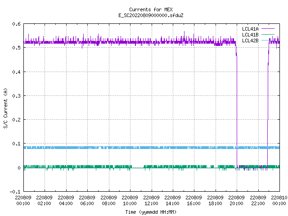
Task: Click the x-axis tick 220809 22:00
Action: coord(258,200)
